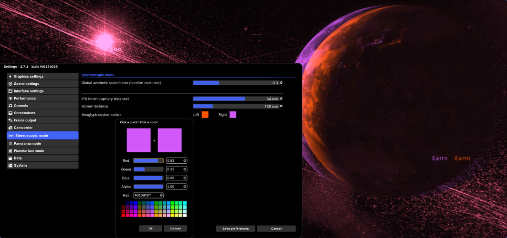507x238 pixels.
Task: Open the Graphics settings section
Action: (x=42, y=76)
